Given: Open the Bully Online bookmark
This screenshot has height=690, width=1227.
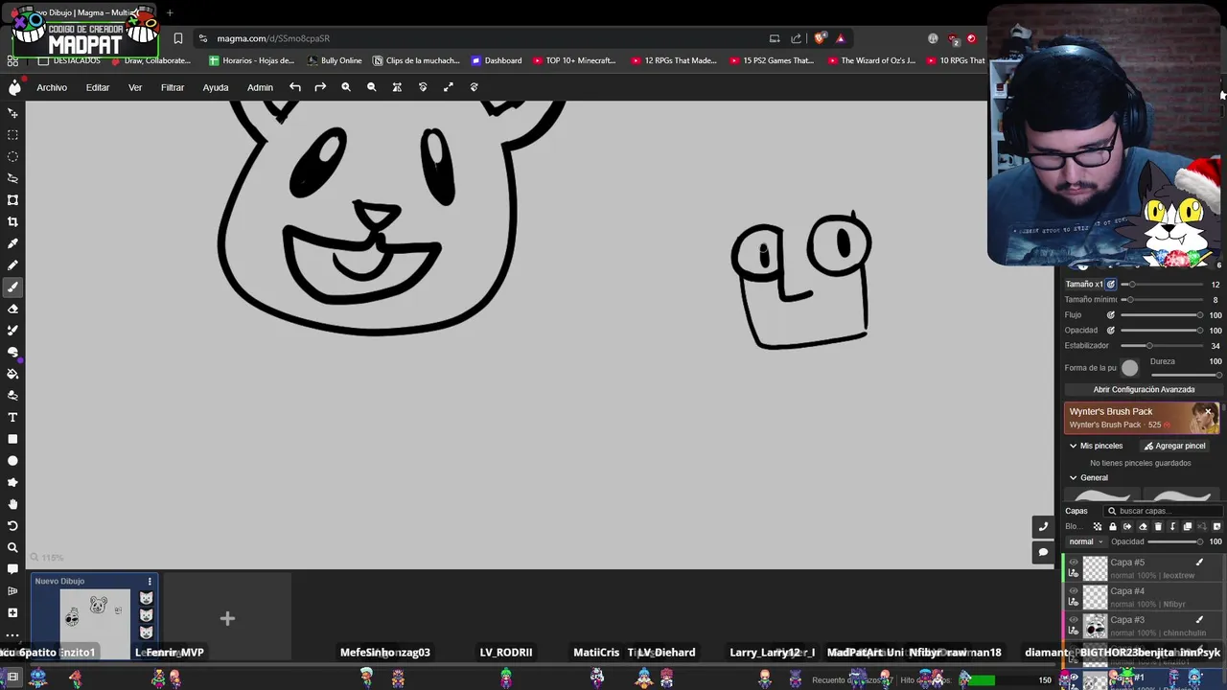Looking at the screenshot, I should (x=335, y=60).
